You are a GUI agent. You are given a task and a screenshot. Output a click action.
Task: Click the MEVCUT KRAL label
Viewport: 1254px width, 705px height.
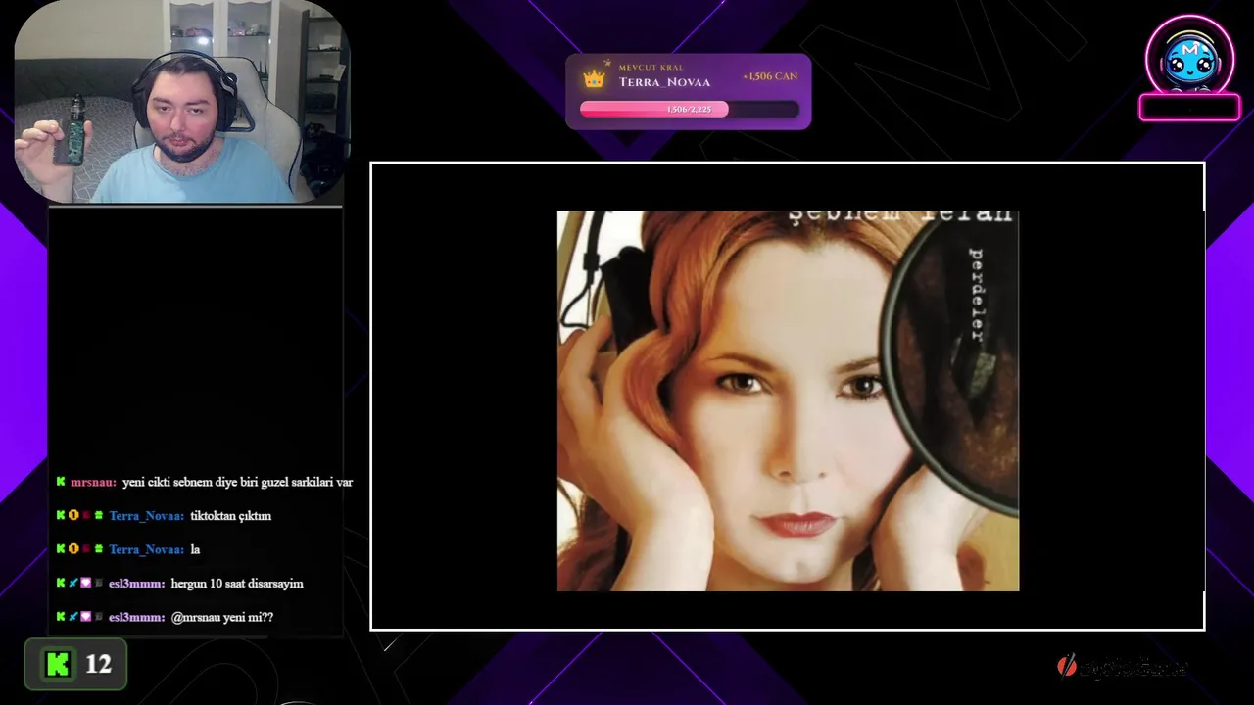(651, 67)
